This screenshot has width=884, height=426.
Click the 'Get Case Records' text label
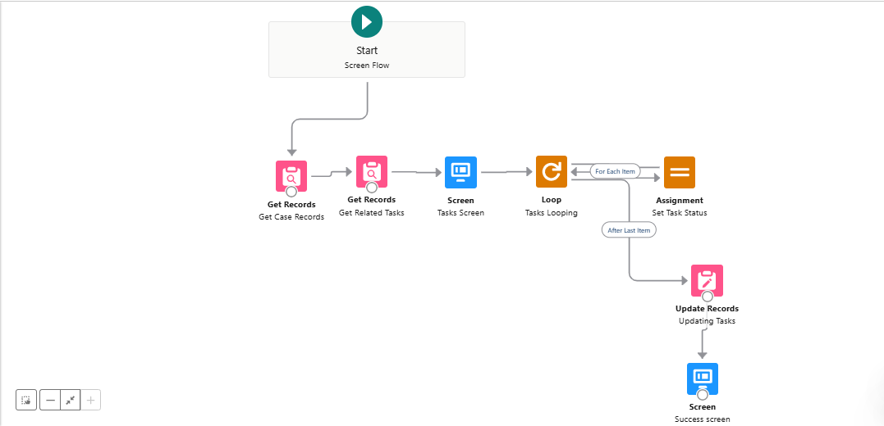click(291, 217)
